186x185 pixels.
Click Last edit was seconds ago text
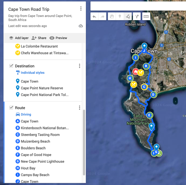tap(28, 26)
